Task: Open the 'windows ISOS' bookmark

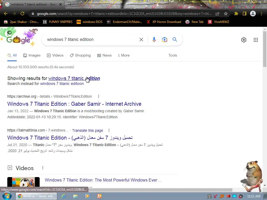Action: click(90, 22)
